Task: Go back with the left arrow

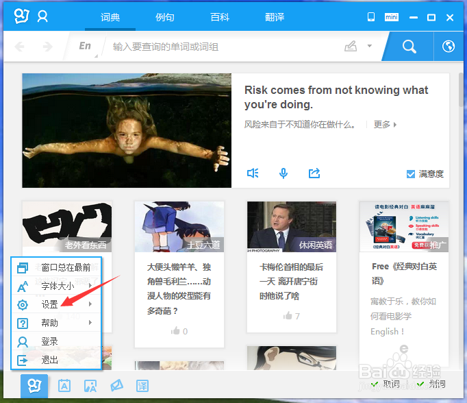Action: coord(20,47)
